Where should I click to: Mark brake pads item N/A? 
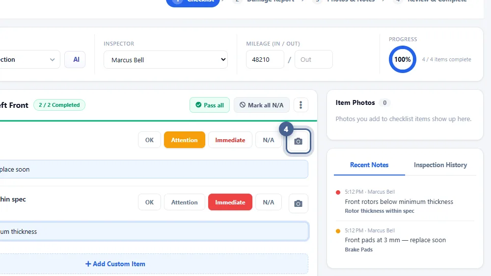click(269, 140)
